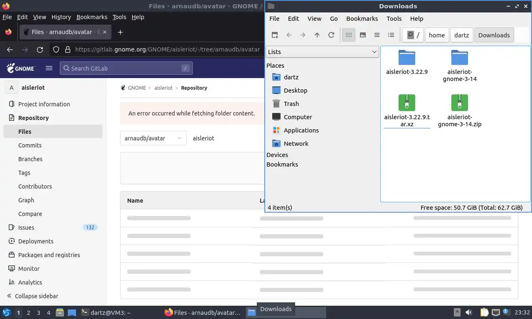Screen dimensions: 532x319
Task: Go to the home path button
Action: click(x=437, y=35)
